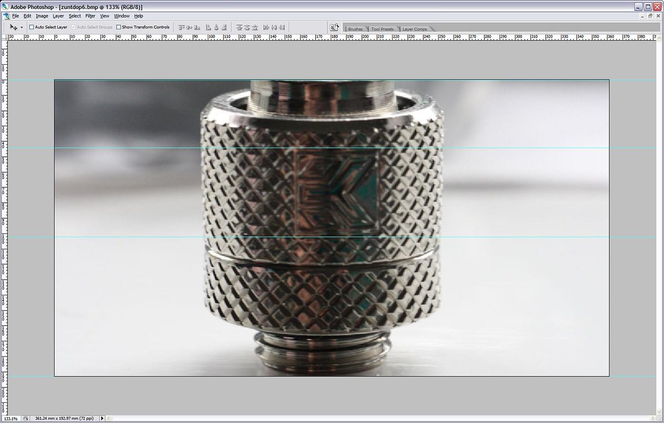Viewport: 664px width, 423px height.
Task: Switch to the Brushes palette tab
Action: pyautogui.click(x=355, y=29)
